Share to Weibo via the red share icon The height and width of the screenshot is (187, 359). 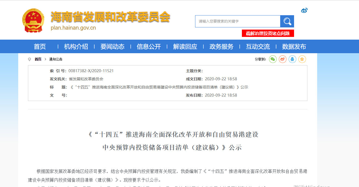point(283,59)
